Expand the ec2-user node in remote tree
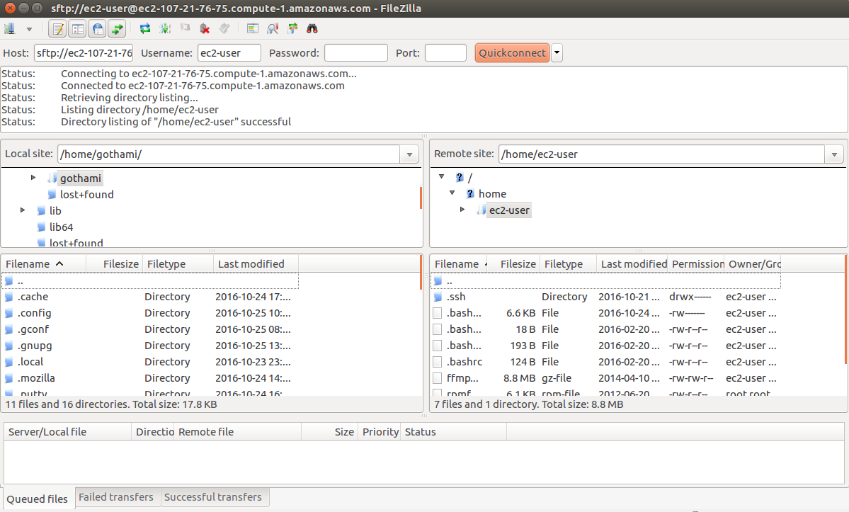849x512 pixels. [x=462, y=209]
